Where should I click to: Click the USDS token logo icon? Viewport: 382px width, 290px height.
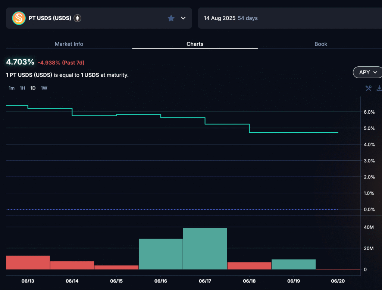click(x=19, y=18)
